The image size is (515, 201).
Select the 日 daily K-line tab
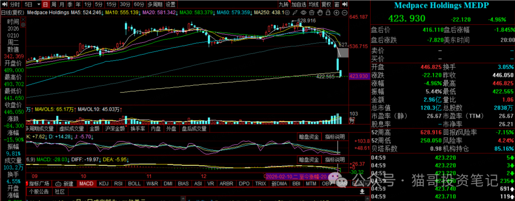click(45, 4)
